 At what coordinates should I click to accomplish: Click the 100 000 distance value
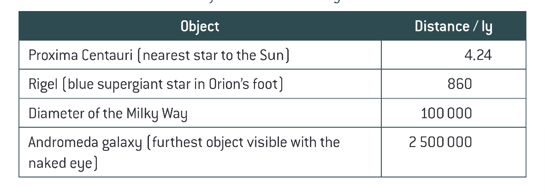point(446,113)
